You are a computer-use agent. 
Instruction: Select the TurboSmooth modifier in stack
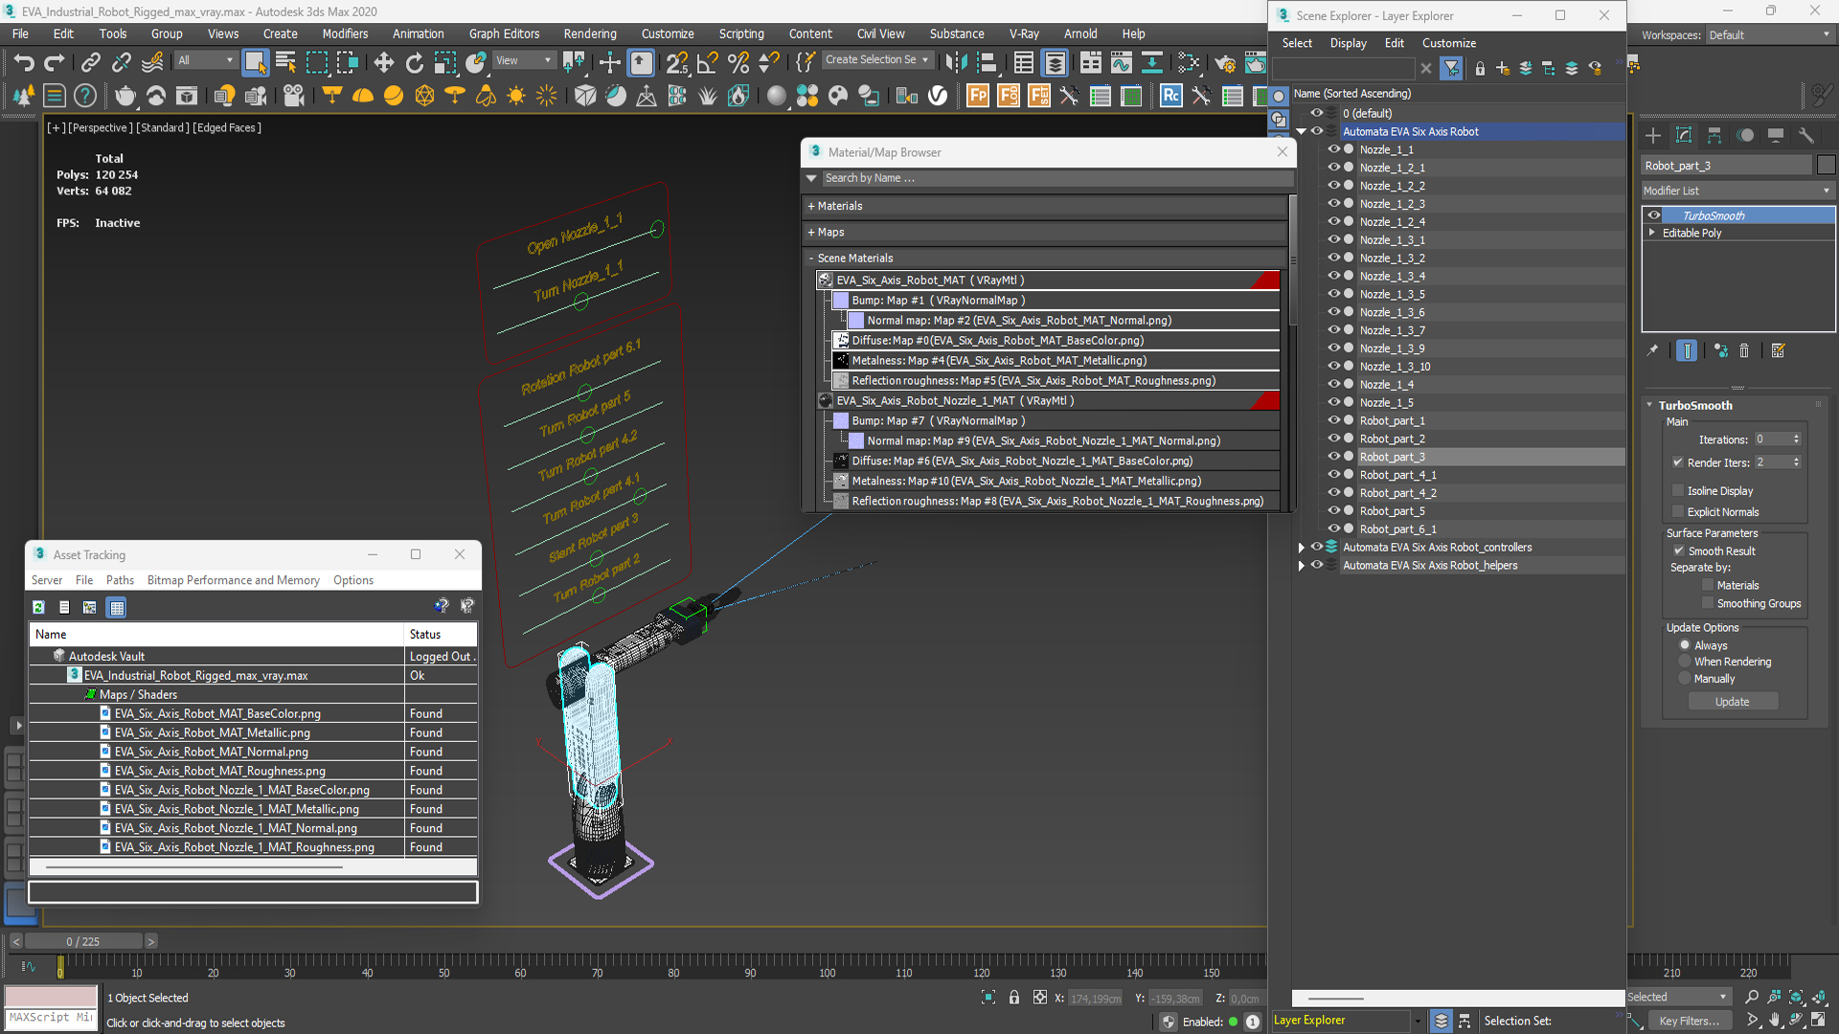(x=1713, y=214)
